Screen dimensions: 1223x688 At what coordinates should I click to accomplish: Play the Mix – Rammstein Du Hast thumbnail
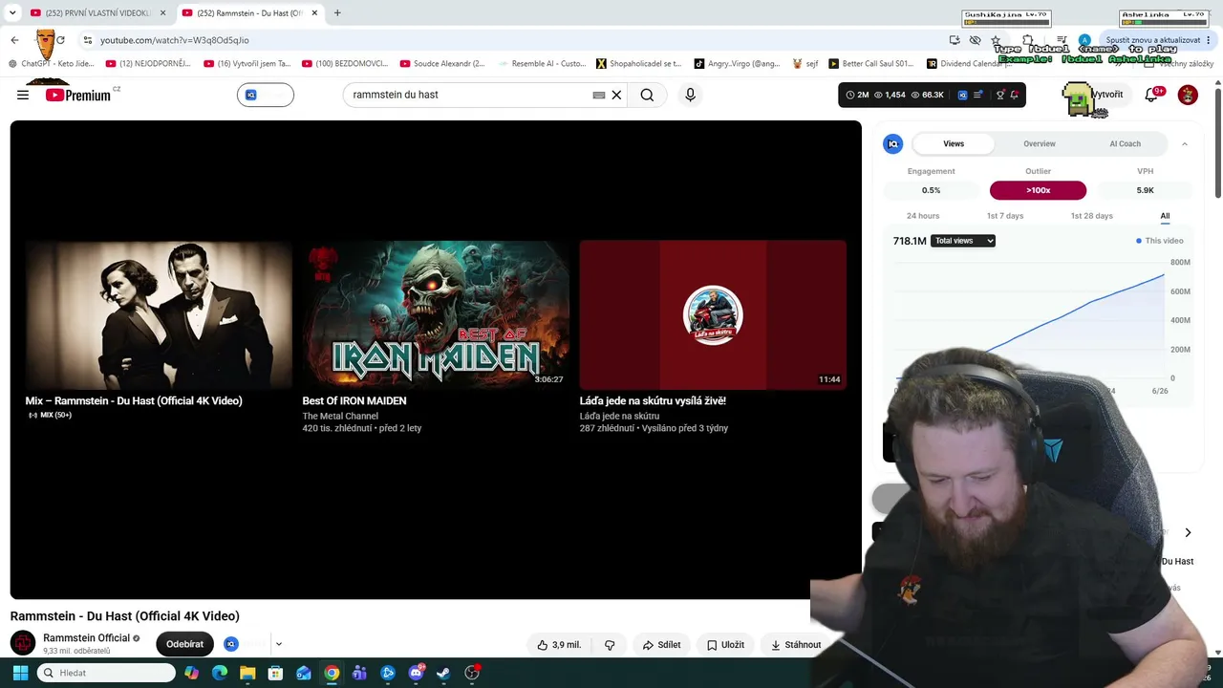[x=159, y=315]
